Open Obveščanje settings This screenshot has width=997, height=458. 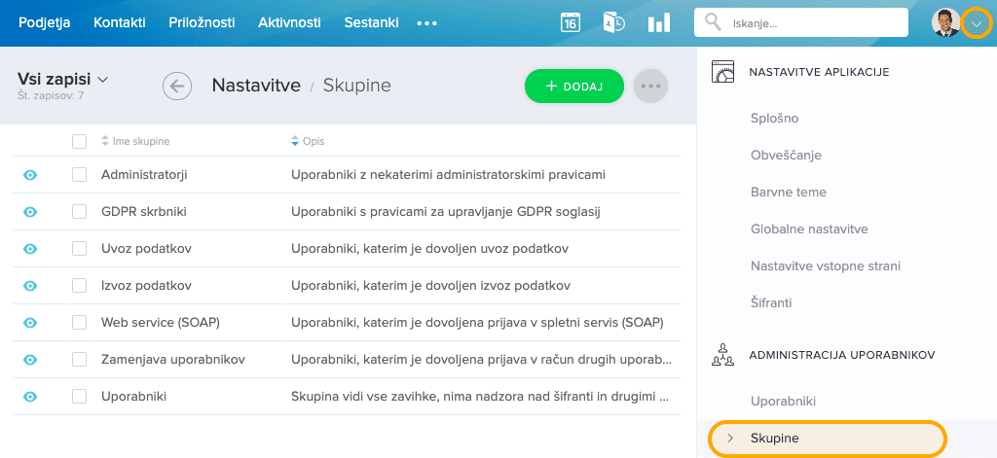[x=786, y=155]
